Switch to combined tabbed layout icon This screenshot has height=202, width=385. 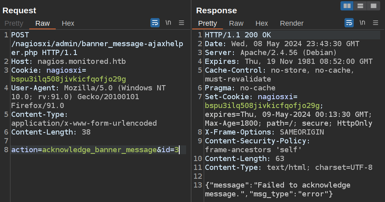[x=373, y=6]
